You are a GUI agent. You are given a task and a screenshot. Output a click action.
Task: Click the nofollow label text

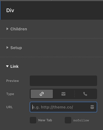coord(81,120)
